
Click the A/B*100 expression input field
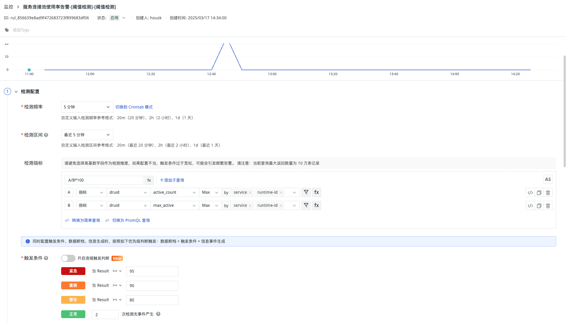[104, 180]
